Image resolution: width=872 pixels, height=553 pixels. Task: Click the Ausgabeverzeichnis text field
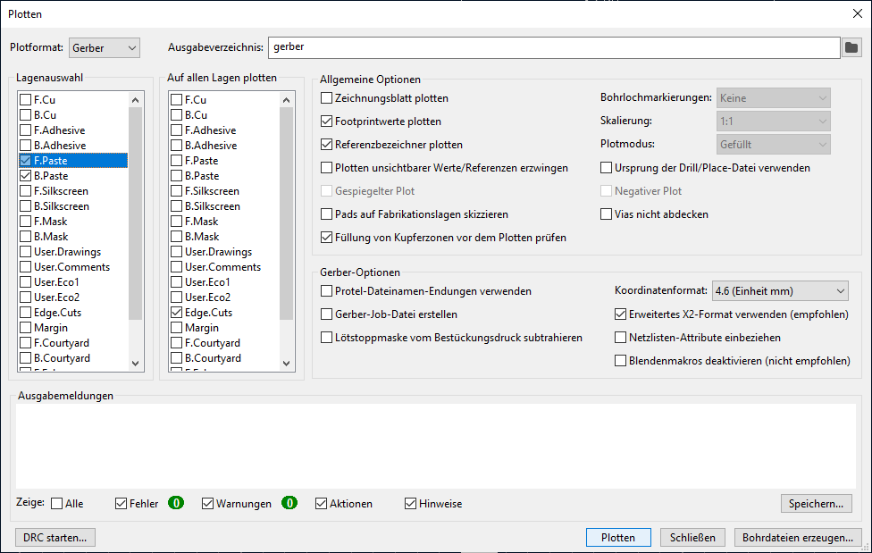point(553,47)
